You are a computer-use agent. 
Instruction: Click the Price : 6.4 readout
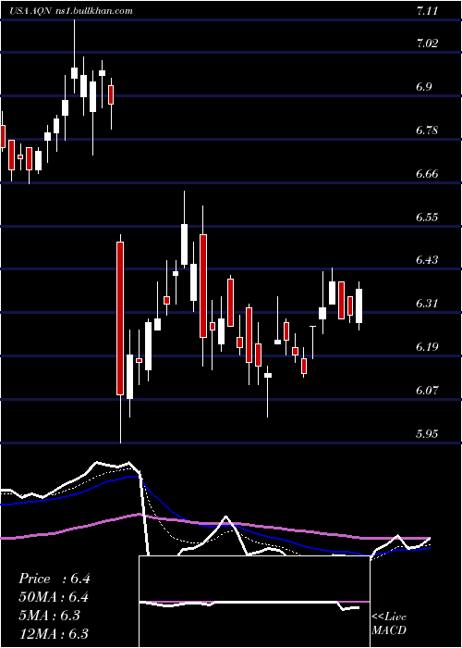click(x=54, y=579)
